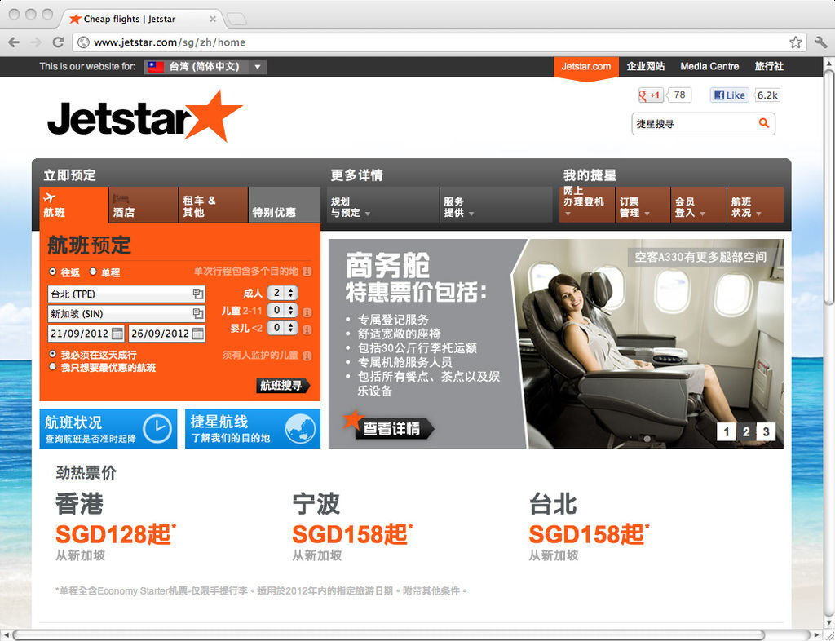Click the vertical scrollbar thumb

pyautogui.click(x=828, y=186)
